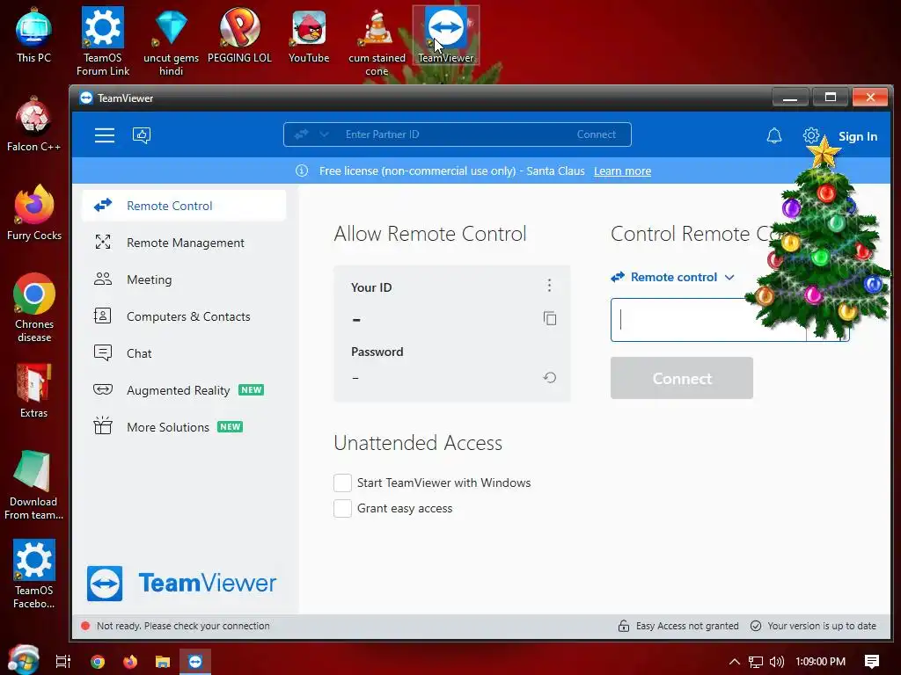Image resolution: width=901 pixels, height=675 pixels.
Task: Open the VLC cone desktop icon
Action: tap(377, 42)
